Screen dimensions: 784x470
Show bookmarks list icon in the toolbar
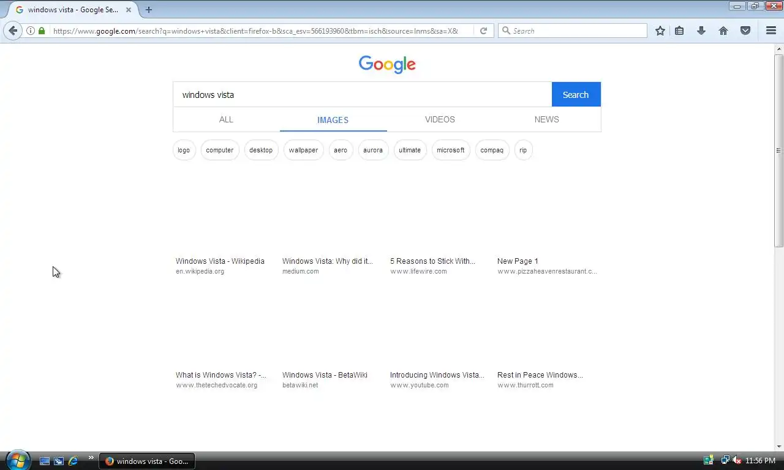click(x=679, y=31)
